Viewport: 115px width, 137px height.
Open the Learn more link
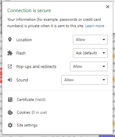coord(95,26)
